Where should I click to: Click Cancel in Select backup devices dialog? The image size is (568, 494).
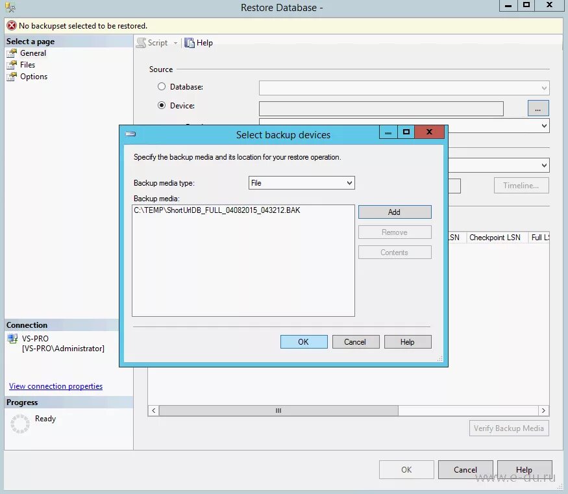click(356, 342)
